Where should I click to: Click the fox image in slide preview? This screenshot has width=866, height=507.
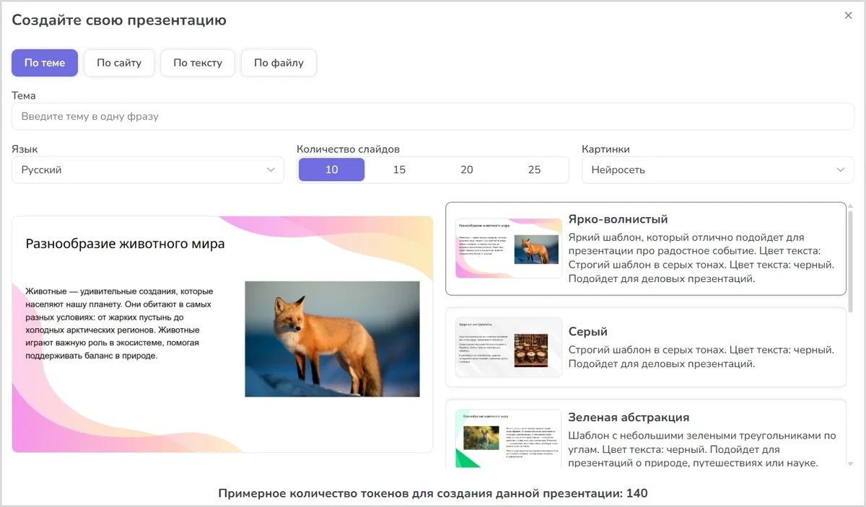[x=332, y=339]
